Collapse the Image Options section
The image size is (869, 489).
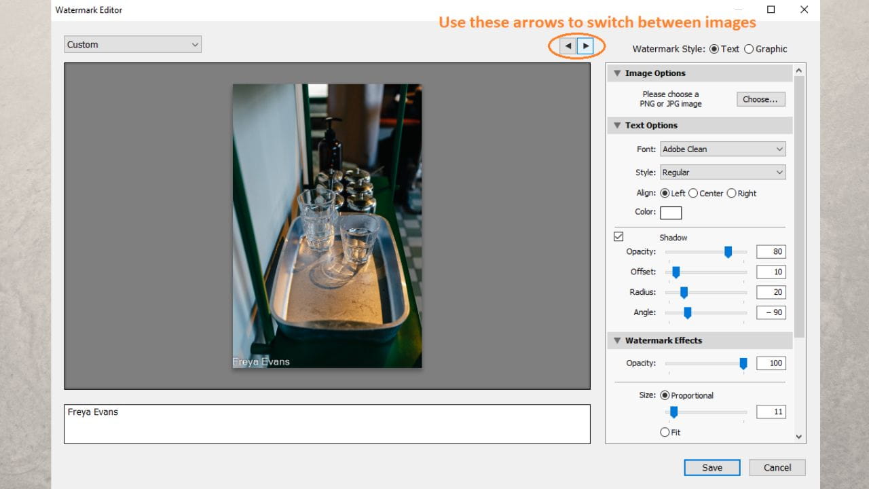[x=618, y=73]
